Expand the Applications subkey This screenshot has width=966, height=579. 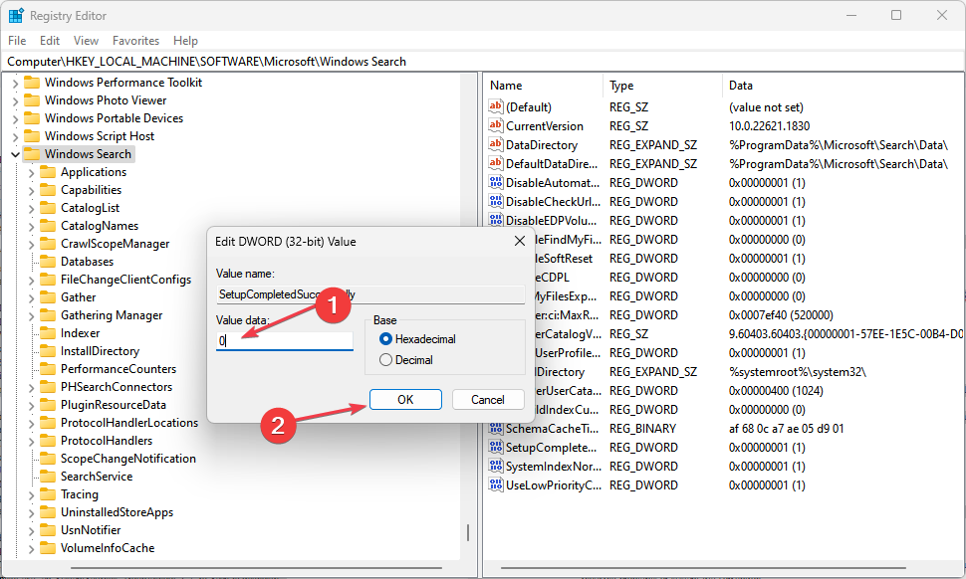pos(32,173)
